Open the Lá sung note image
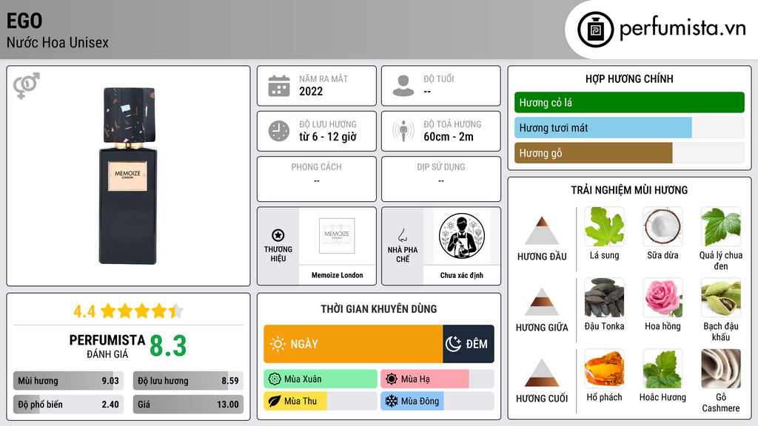This screenshot has height=426, width=758. [604, 226]
